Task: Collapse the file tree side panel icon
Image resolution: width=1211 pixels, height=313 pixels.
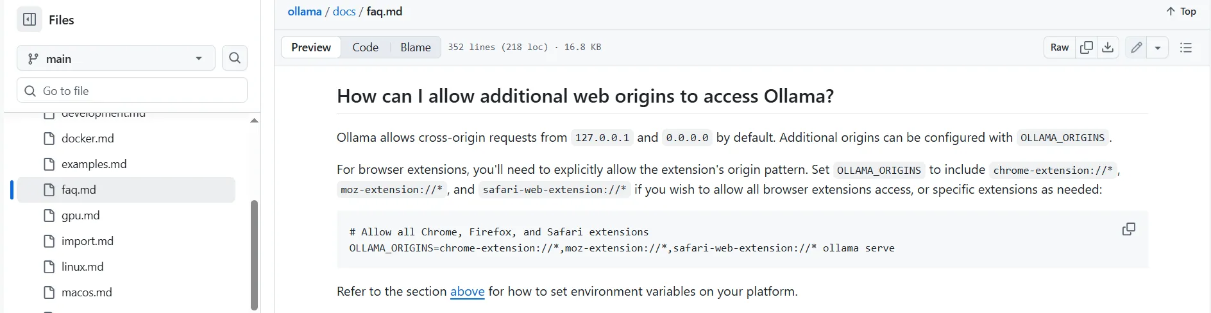Action: pyautogui.click(x=30, y=20)
